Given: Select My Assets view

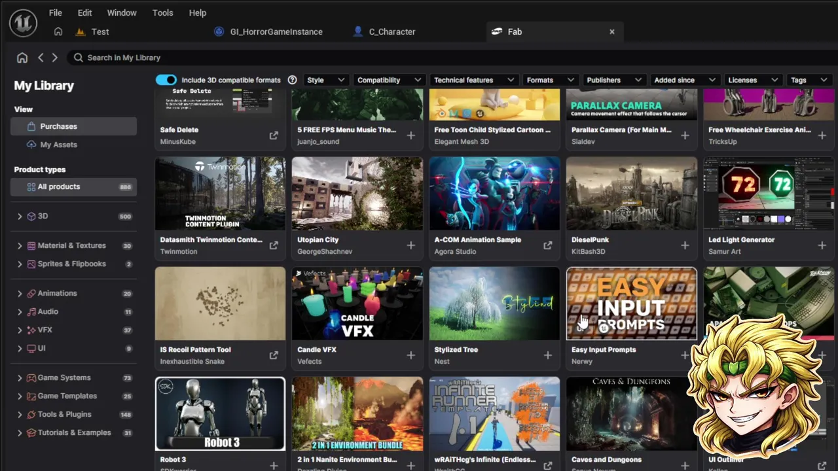Looking at the screenshot, I should 73,145.
